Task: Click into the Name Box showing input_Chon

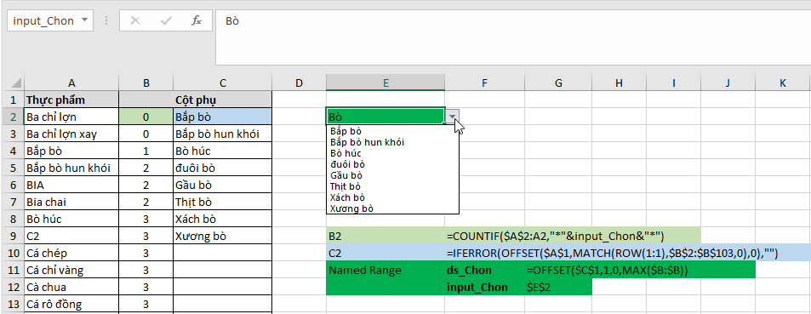Action: [x=44, y=21]
